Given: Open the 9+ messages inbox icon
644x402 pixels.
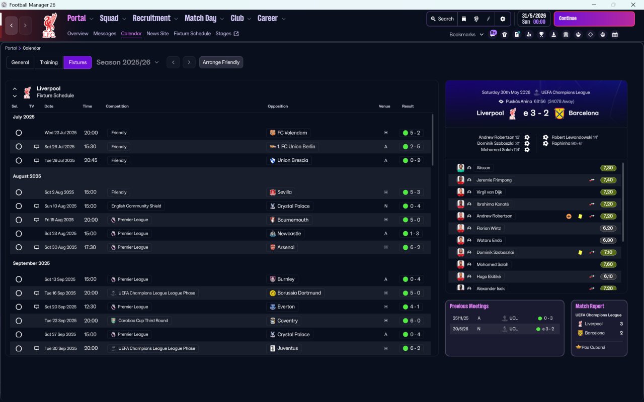Looking at the screenshot, I should (x=493, y=34).
